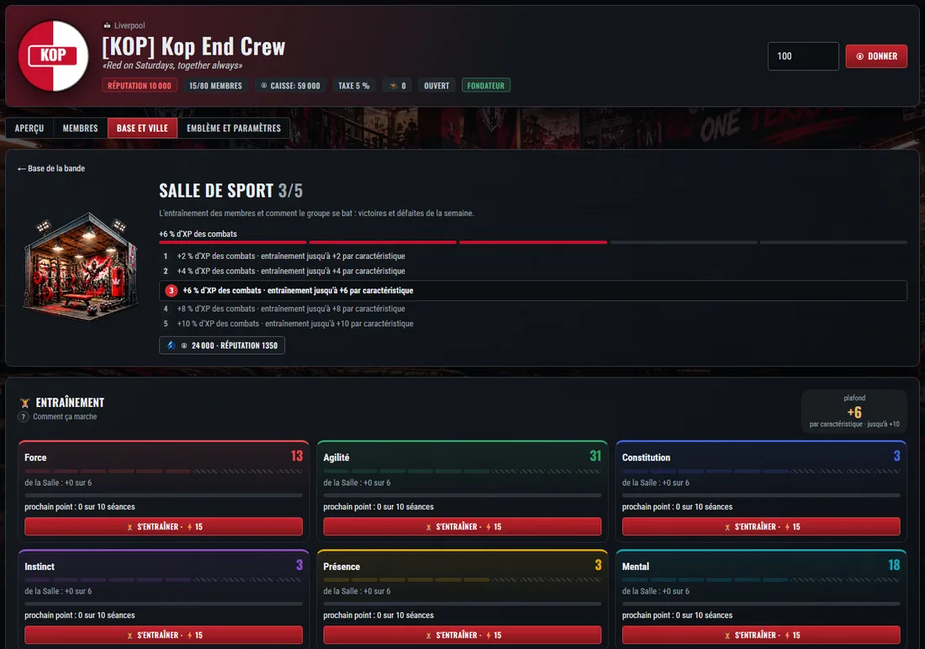Viewport: 925px width, 649px height.
Task: Select the Base et Ville tab
Action: pos(142,128)
